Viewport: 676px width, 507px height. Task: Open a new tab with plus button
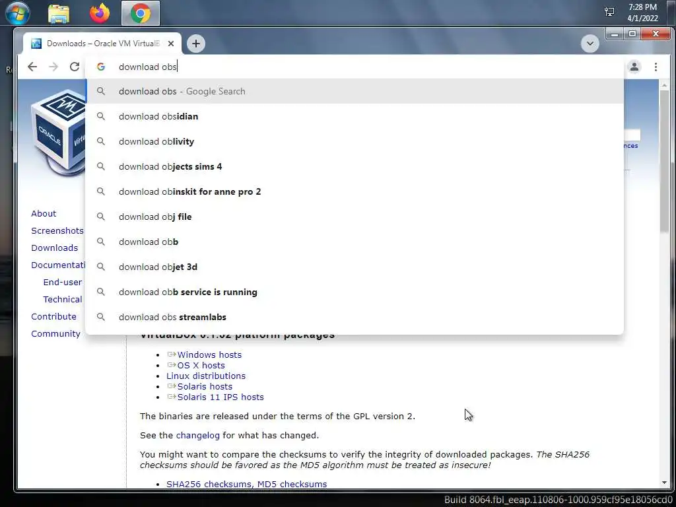click(x=195, y=44)
